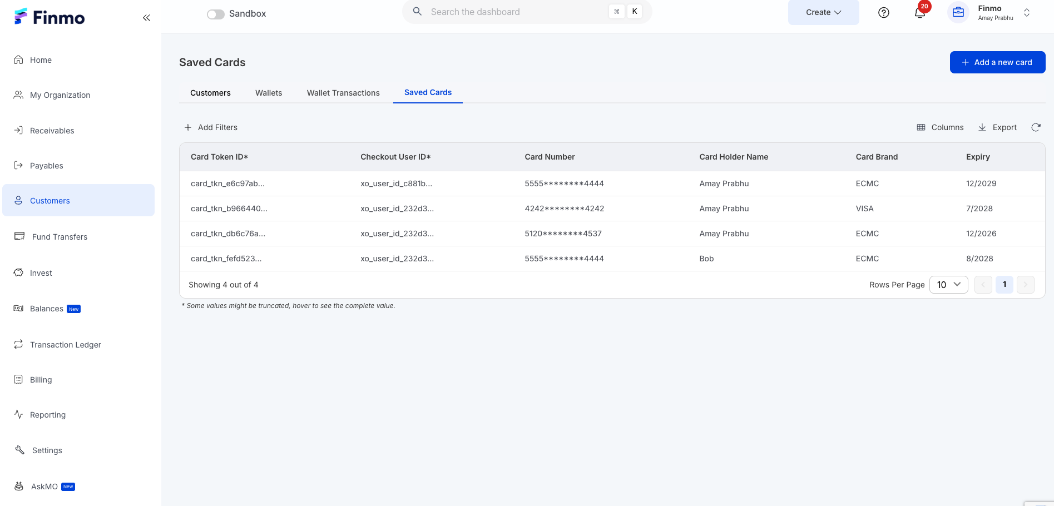This screenshot has width=1054, height=506.
Task: Click expiry 12/2026 cell
Action: click(981, 234)
